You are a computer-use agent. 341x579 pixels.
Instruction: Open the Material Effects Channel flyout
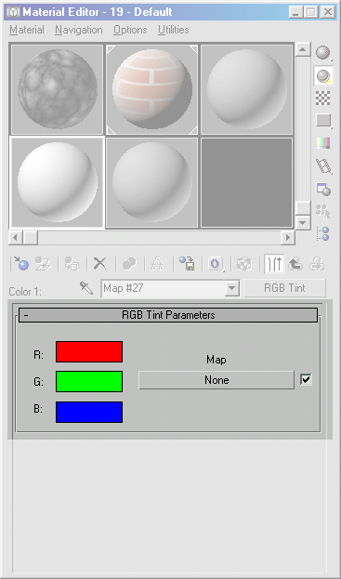tap(216, 264)
